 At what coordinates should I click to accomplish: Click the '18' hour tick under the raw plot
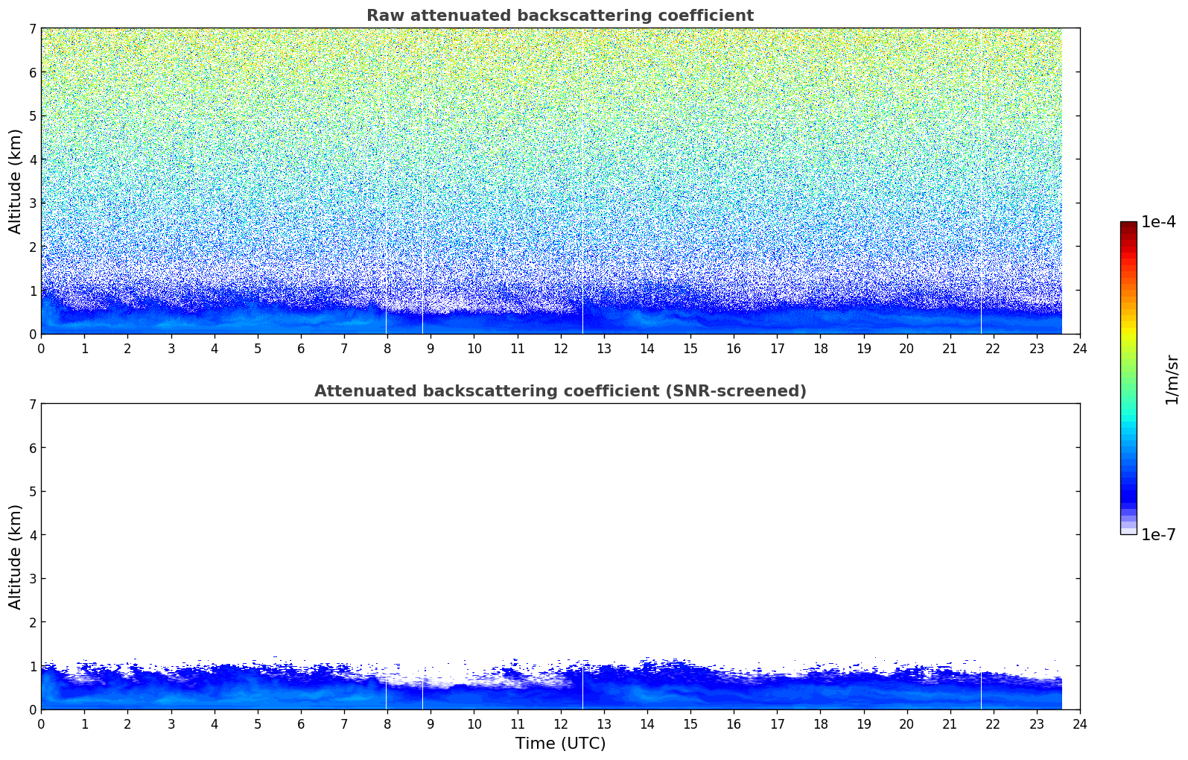pos(820,348)
